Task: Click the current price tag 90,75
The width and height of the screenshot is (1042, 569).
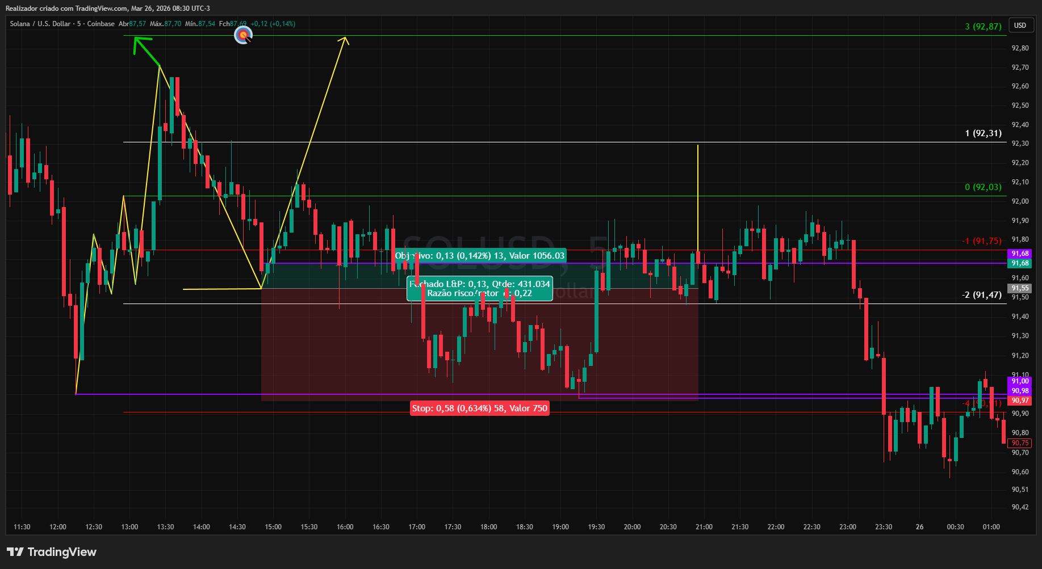Action: [1020, 443]
